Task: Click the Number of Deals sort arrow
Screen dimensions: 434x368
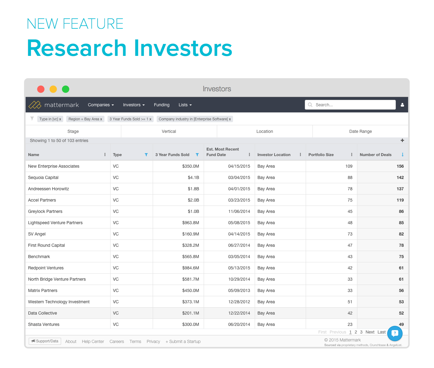Action: click(403, 155)
